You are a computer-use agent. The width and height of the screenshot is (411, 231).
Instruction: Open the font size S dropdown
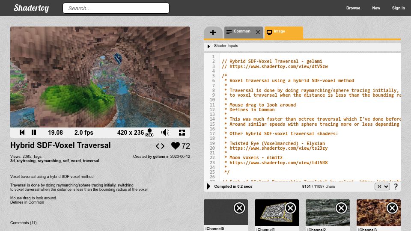pos(382,187)
